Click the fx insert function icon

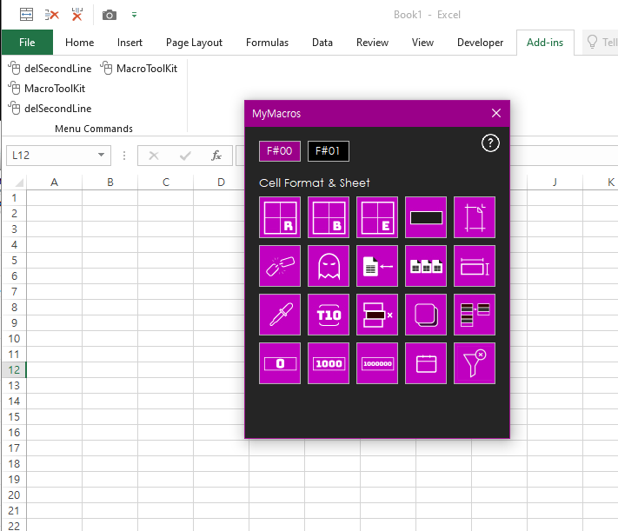point(216,156)
